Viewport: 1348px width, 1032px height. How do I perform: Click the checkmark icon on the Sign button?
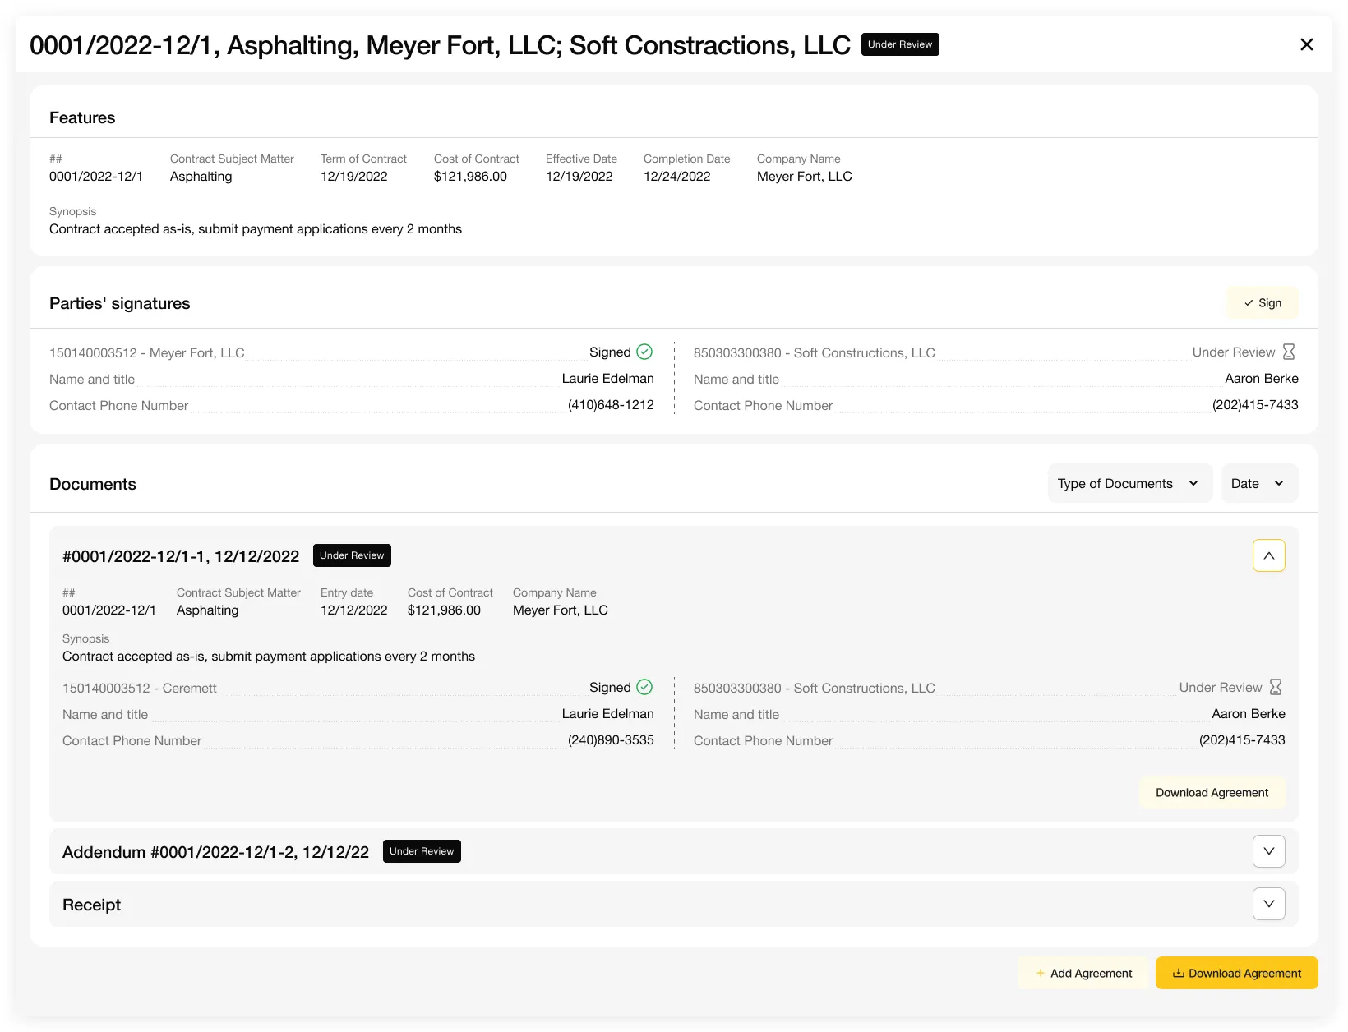point(1249,303)
